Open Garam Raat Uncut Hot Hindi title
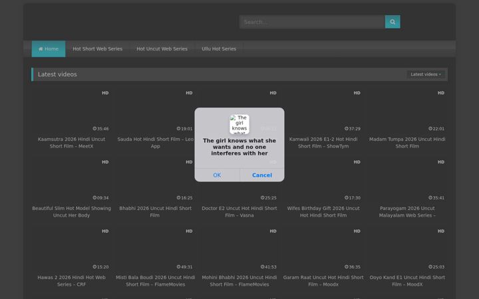This screenshot has width=479, height=299. pyautogui.click(x=323, y=281)
